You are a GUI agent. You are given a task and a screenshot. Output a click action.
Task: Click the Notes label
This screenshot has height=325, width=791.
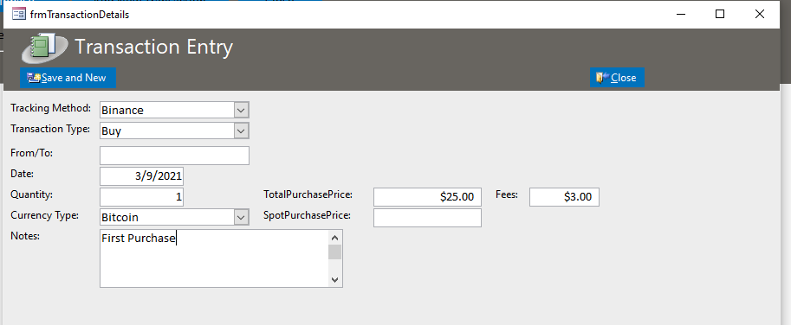(x=25, y=235)
